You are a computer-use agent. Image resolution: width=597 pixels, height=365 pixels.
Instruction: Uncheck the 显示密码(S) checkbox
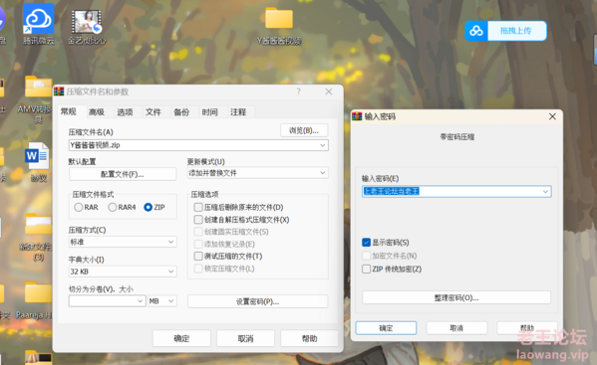click(x=366, y=243)
